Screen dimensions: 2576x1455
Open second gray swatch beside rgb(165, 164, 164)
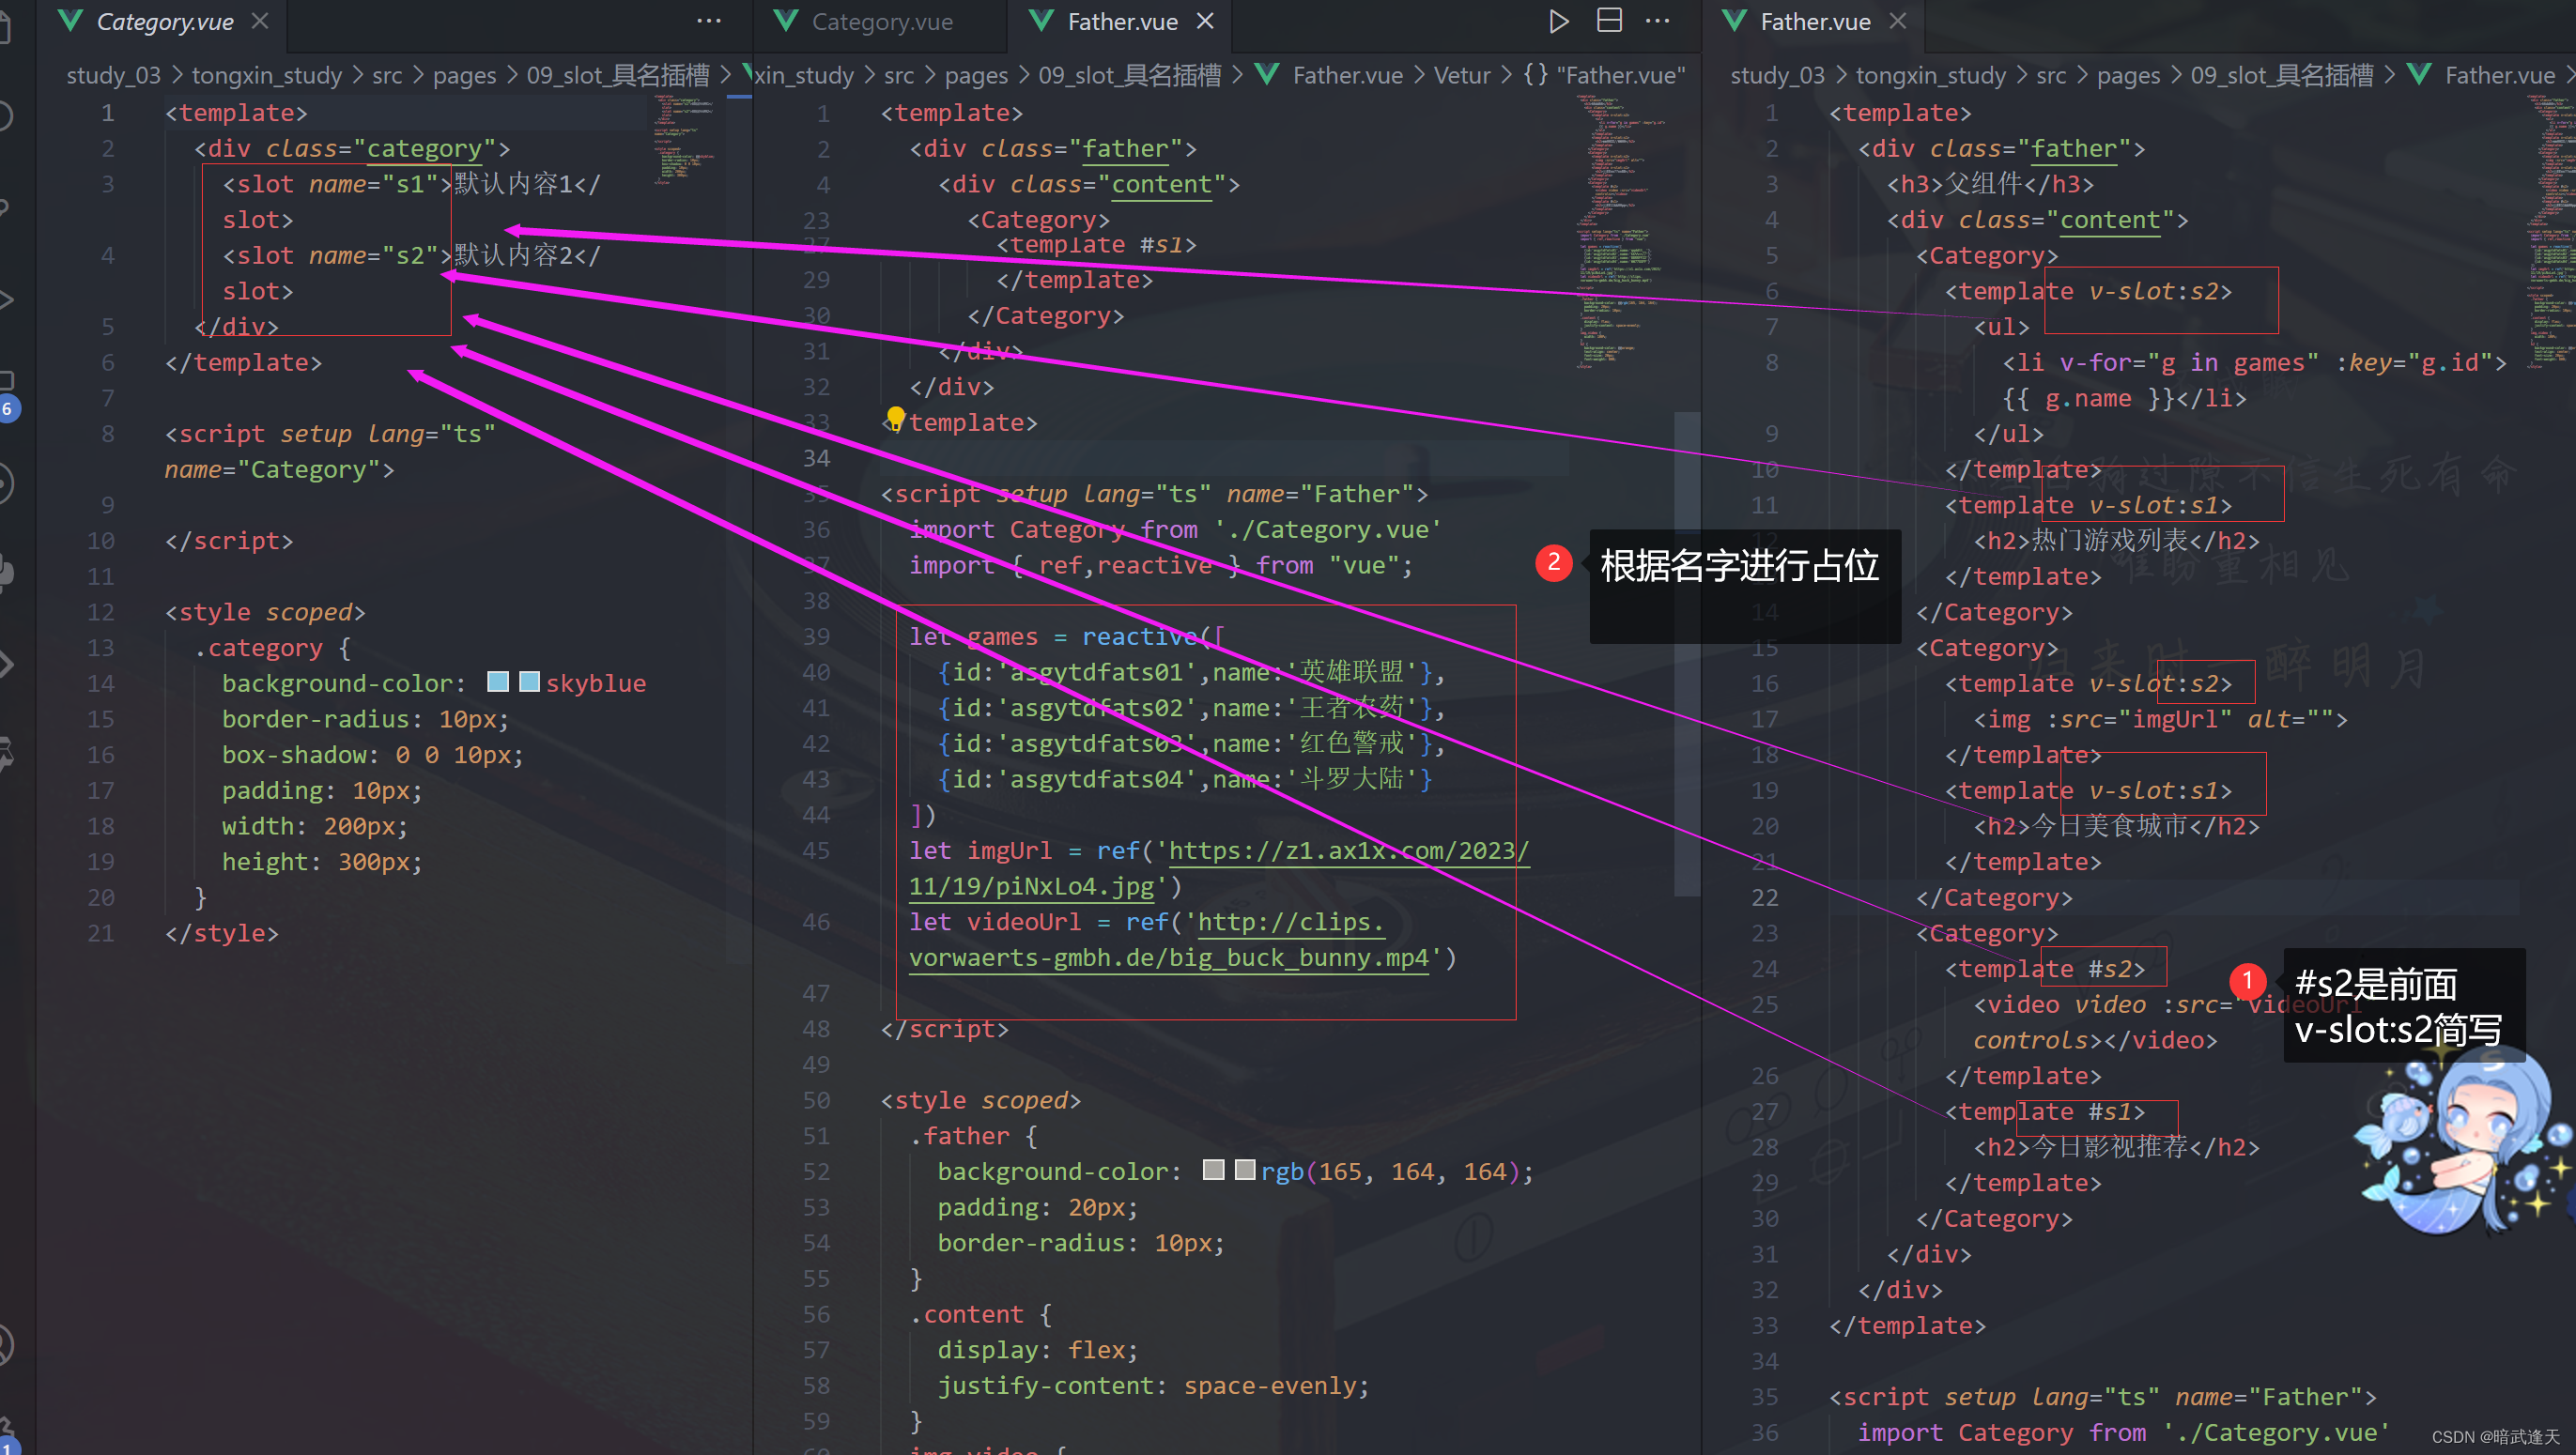tap(1245, 1170)
